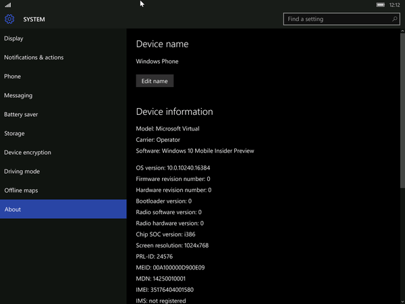
Task: Open Battery saver settings
Action: [x=63, y=114]
